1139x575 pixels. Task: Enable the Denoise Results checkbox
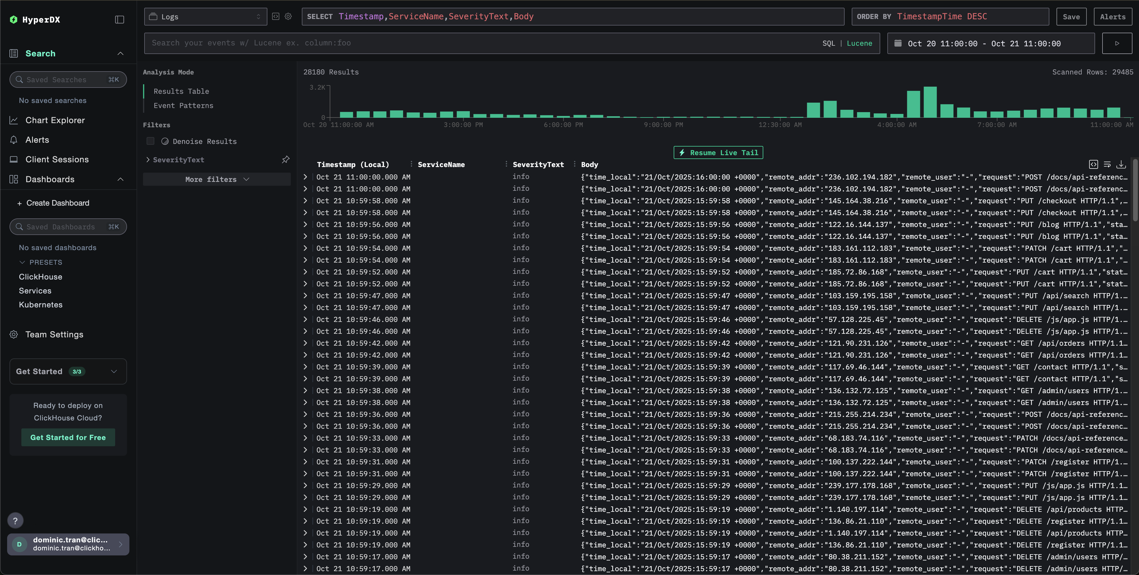click(150, 141)
